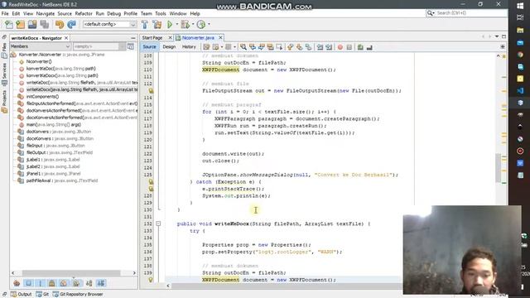Click the Build Project hammer icon
Image resolution: width=530 pixels, height=298 pixels.
pos(145,24)
